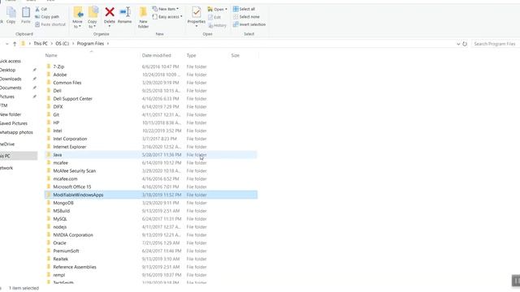The height and width of the screenshot is (292, 520).
Task: Open whatsapp photos in navigation pane
Action: (x=16, y=132)
